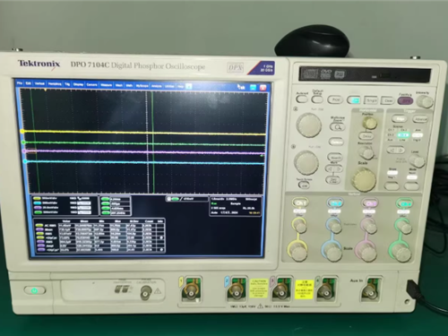This screenshot has height=336, width=448.
Task: Toggle the Touch Screen Off button
Action: pyautogui.click(x=304, y=185)
